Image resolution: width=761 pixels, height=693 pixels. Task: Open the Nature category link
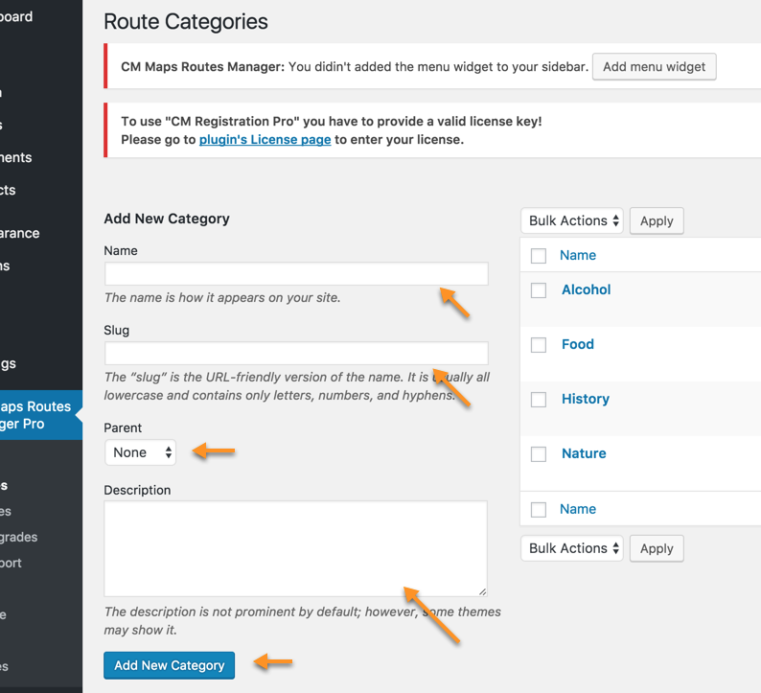584,453
